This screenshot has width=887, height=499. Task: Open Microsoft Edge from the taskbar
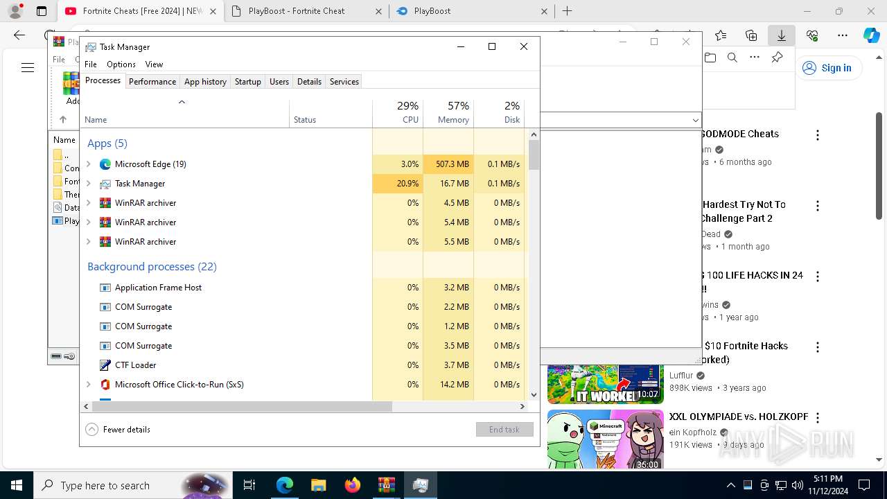pyautogui.click(x=284, y=485)
